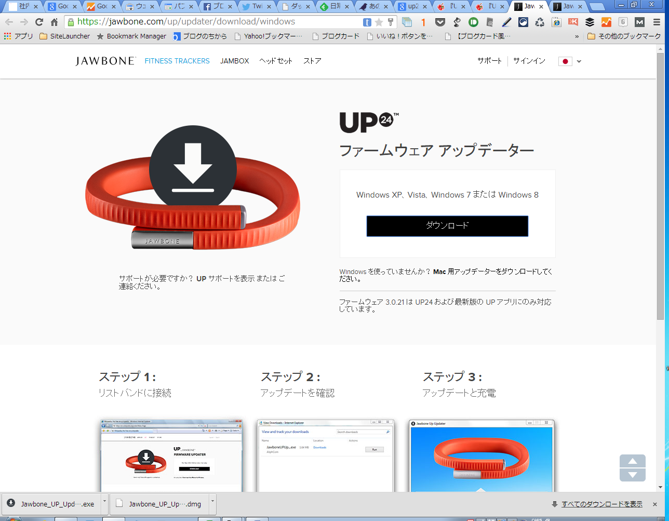Viewport: 669px width, 521px height.
Task: Open the FITNESS TRACKERS nav menu
Action: pyautogui.click(x=177, y=61)
